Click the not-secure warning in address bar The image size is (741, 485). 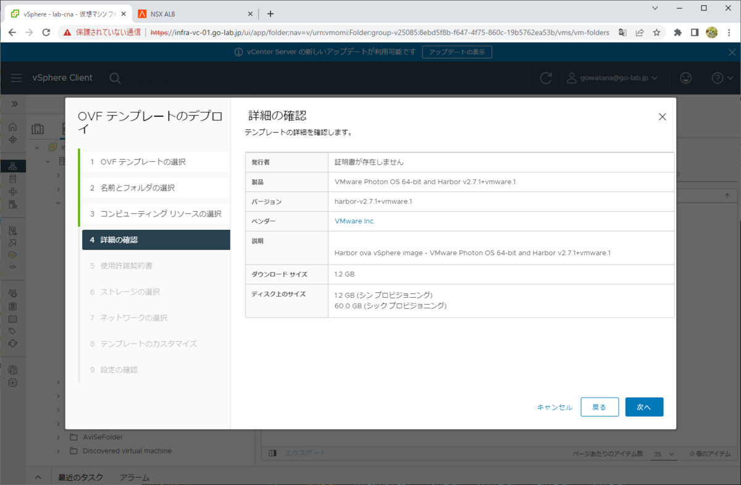[102, 32]
